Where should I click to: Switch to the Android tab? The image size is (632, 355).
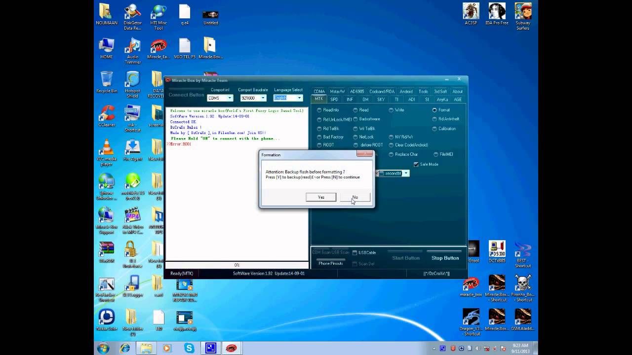click(406, 91)
